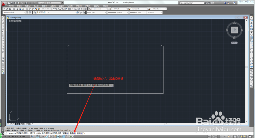This screenshot has height=138, width=255.
Task: Click the Chamfer tool in modify toolbar
Action: pyautogui.click(x=252, y=58)
